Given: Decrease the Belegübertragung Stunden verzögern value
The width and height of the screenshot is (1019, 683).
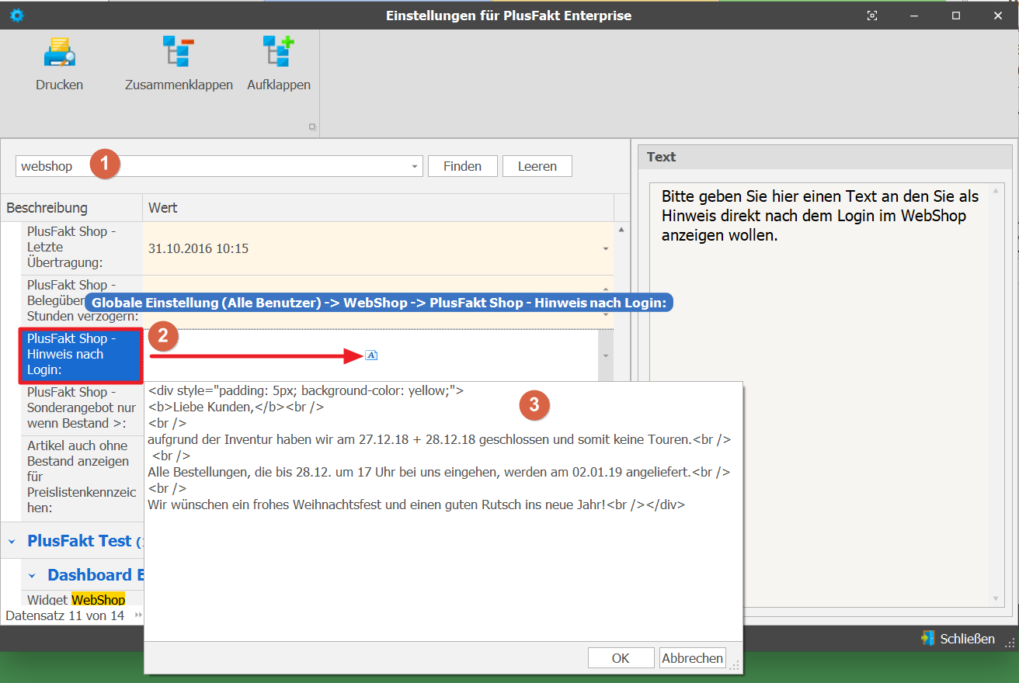Looking at the screenshot, I should [605, 315].
